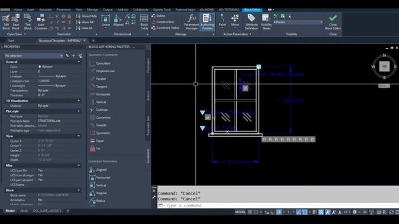399x224 pixels.
Task: Open the Manage ribbon tab
Action: click(92, 10)
